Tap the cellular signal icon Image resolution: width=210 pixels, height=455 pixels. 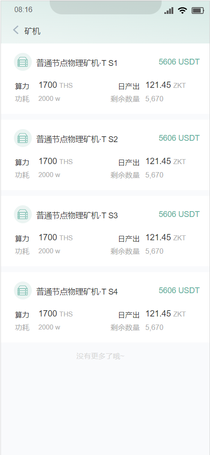point(169,11)
